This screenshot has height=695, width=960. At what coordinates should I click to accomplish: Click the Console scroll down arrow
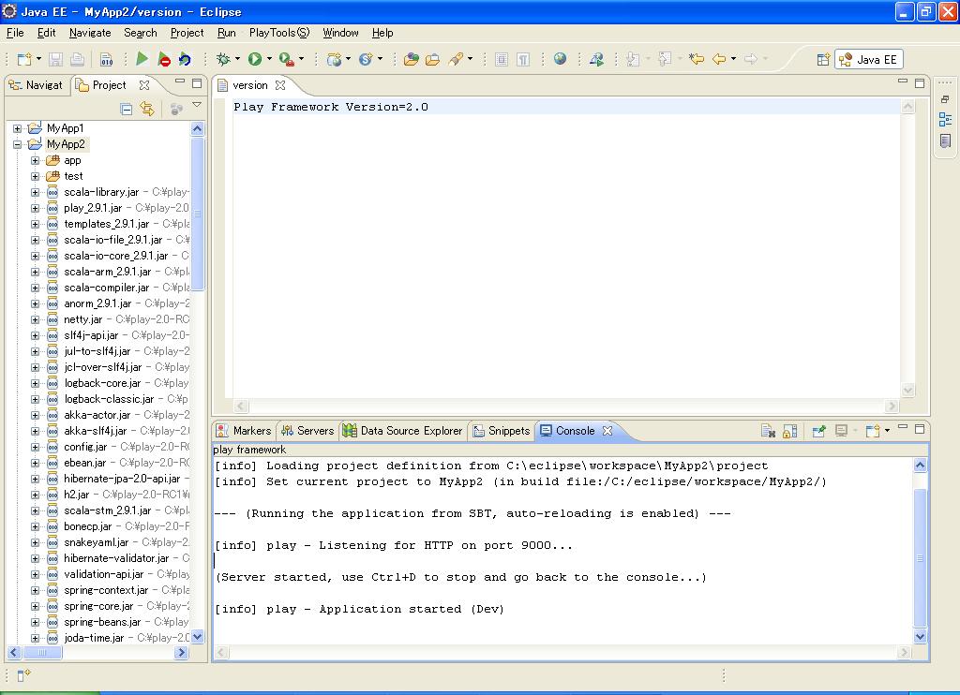pos(920,637)
